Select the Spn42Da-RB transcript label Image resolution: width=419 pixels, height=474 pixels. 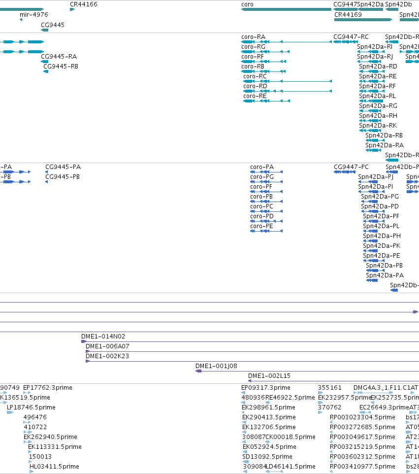[384, 135]
